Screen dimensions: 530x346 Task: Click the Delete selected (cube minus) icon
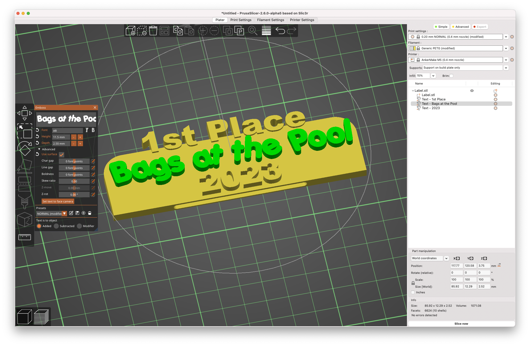pos(142,31)
